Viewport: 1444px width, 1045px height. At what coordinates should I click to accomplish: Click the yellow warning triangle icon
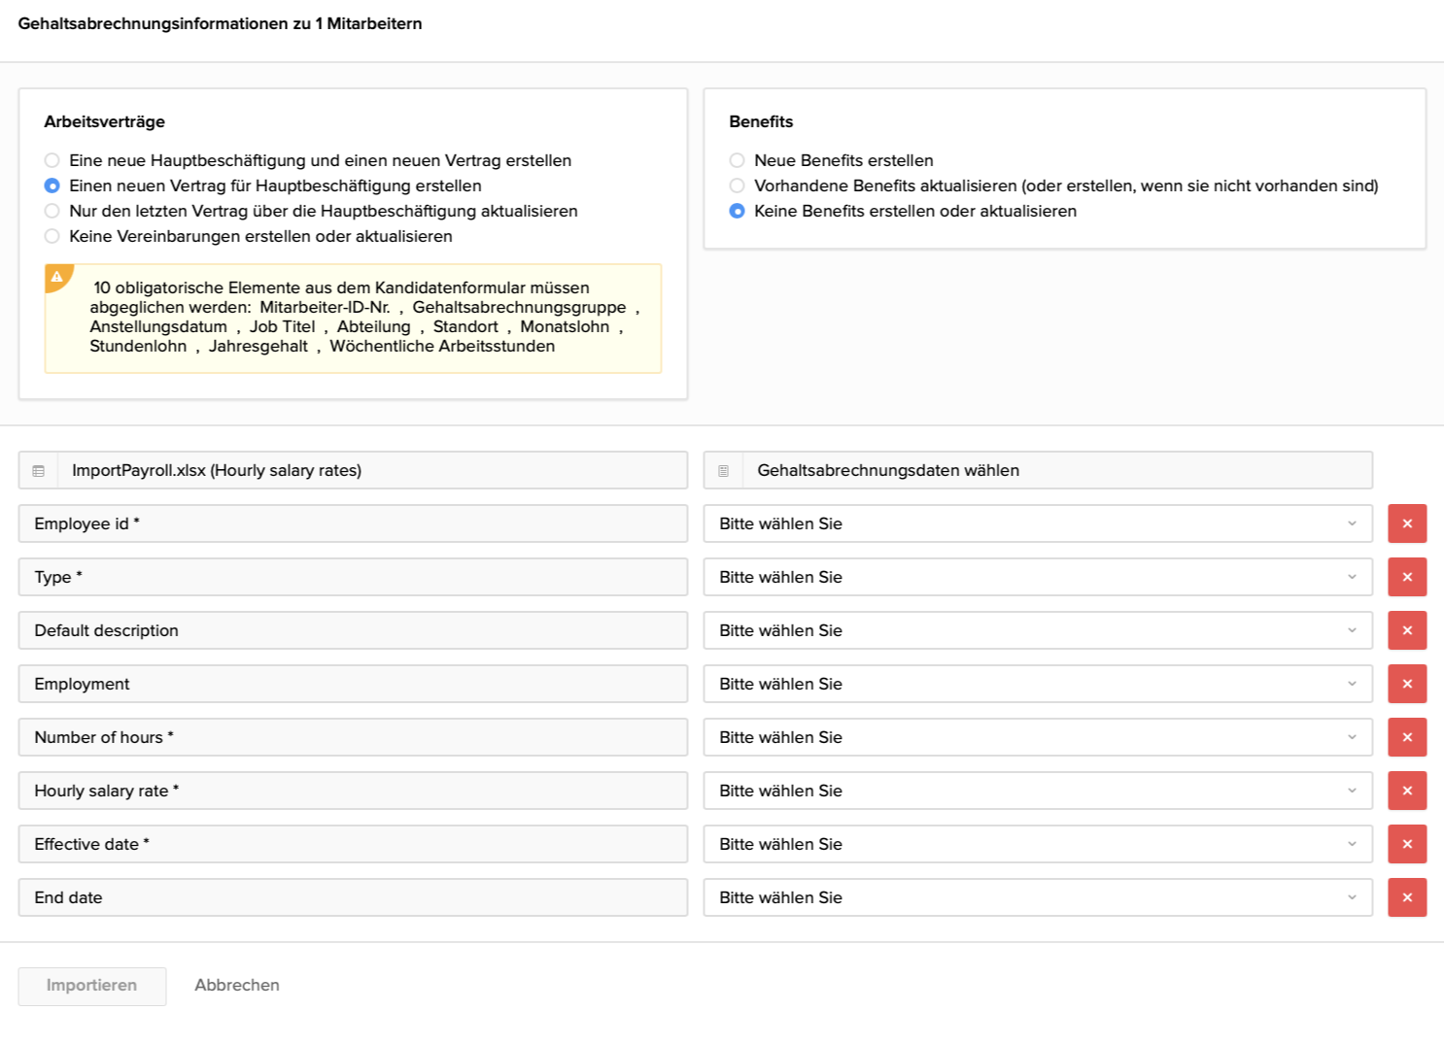(57, 277)
